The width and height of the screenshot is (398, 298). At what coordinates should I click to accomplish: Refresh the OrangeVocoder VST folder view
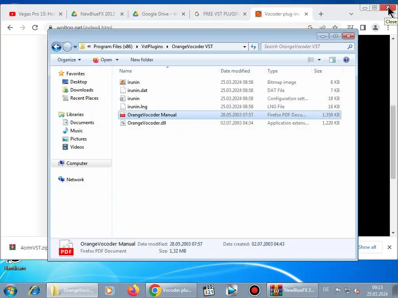[x=253, y=47]
